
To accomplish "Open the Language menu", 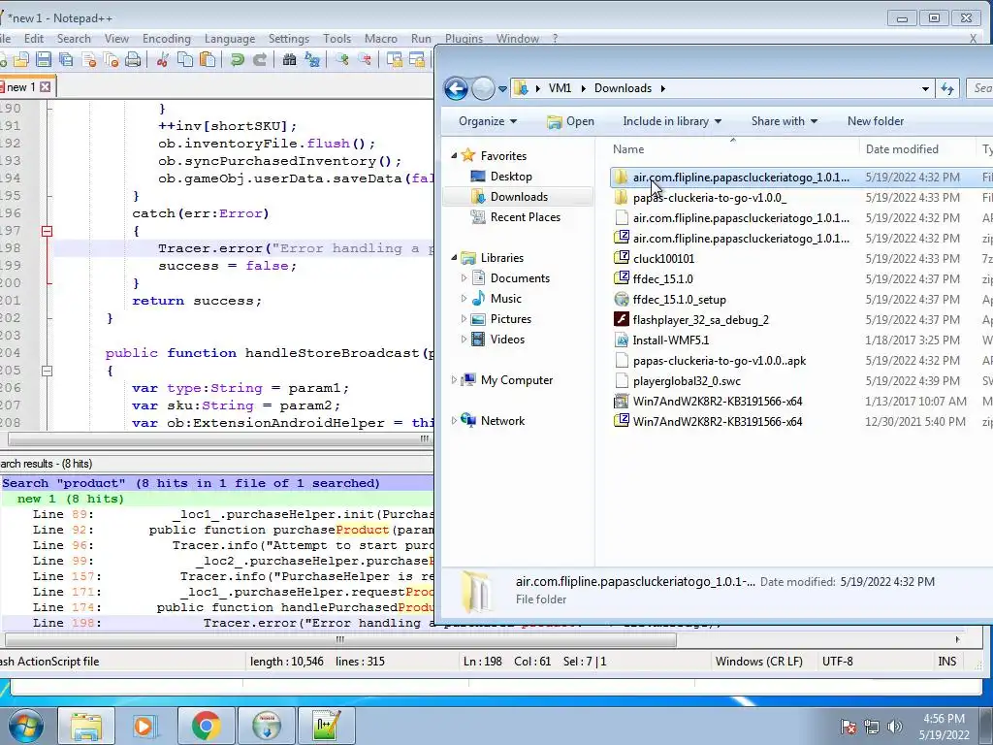I will point(229,39).
